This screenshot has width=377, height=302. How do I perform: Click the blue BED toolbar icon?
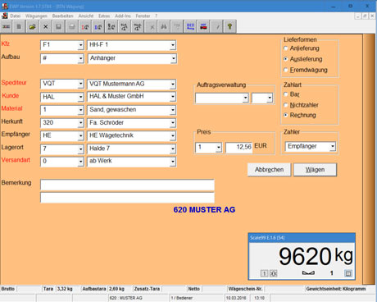pos(190,27)
